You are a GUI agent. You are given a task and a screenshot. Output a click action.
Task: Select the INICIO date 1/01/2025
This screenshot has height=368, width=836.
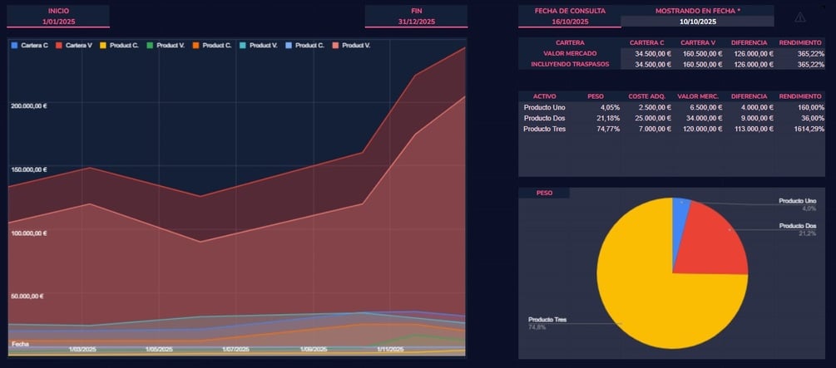pos(58,22)
